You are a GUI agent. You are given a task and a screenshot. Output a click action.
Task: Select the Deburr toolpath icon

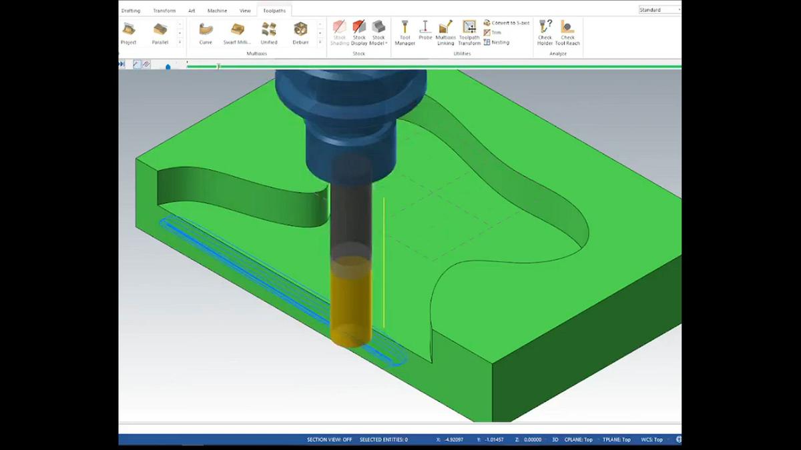(300, 33)
